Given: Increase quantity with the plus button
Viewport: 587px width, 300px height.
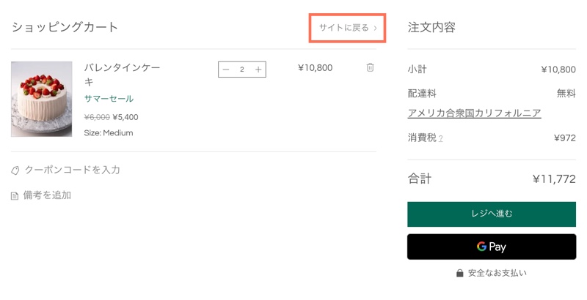Looking at the screenshot, I should [258, 70].
